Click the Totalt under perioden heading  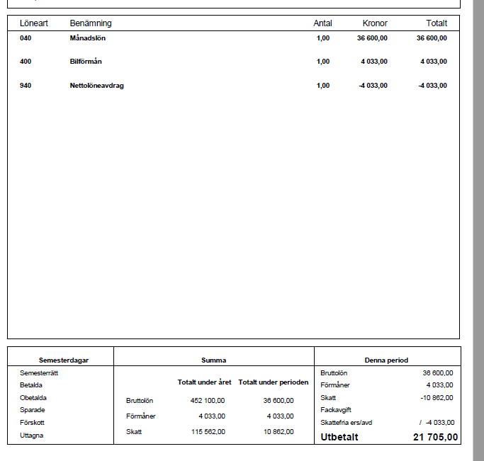(273, 382)
